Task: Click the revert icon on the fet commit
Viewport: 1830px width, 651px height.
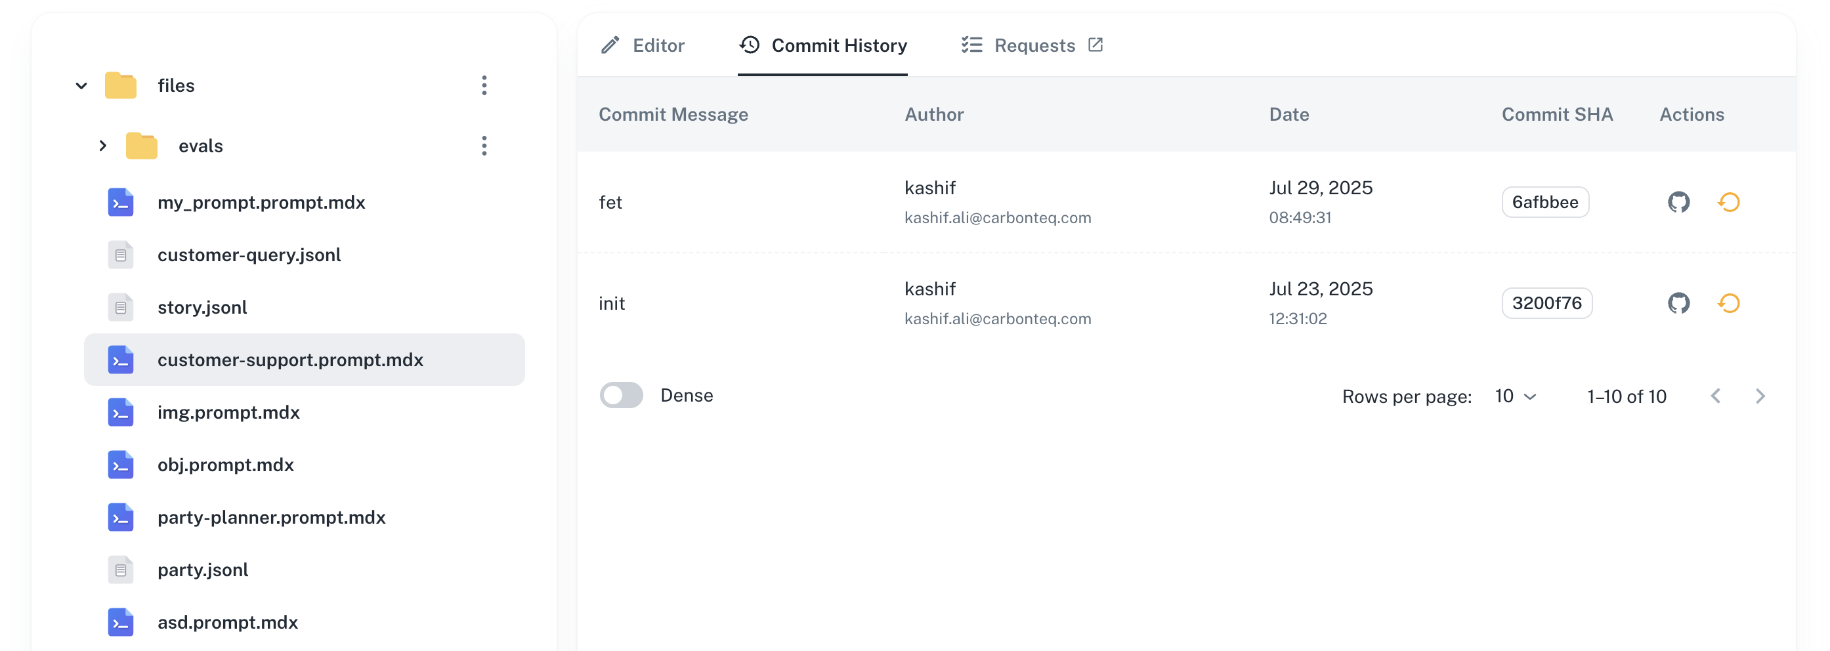Action: [1729, 201]
